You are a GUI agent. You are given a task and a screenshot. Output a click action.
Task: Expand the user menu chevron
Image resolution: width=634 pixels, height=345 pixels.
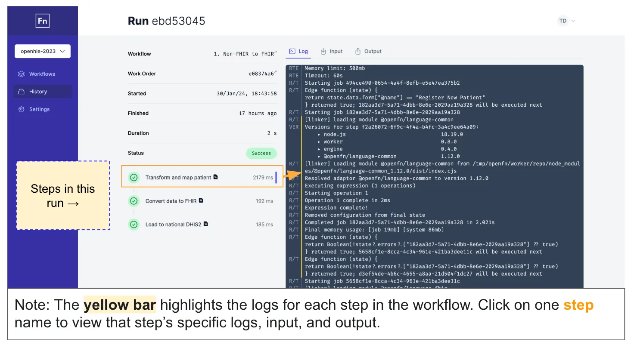573,21
